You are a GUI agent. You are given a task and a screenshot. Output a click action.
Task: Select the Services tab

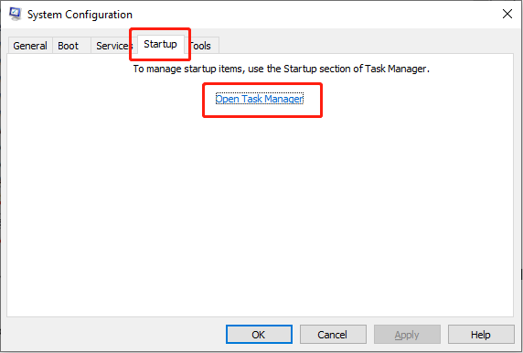112,46
